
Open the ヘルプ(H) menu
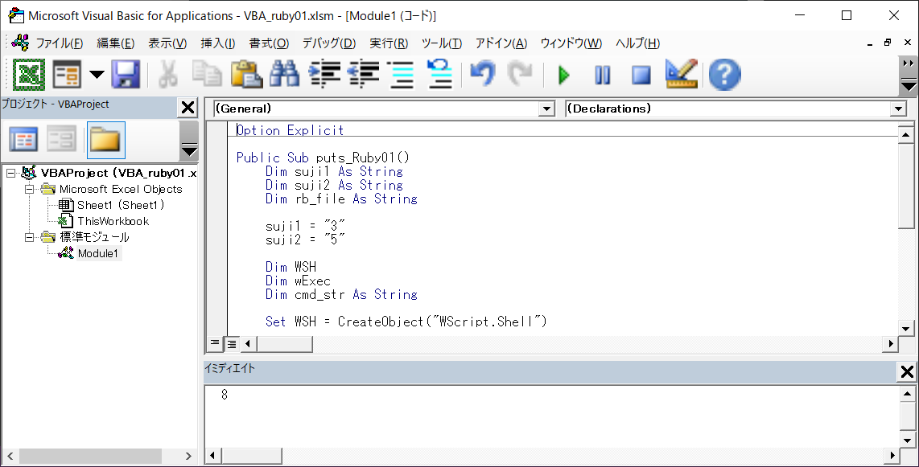[x=637, y=43]
